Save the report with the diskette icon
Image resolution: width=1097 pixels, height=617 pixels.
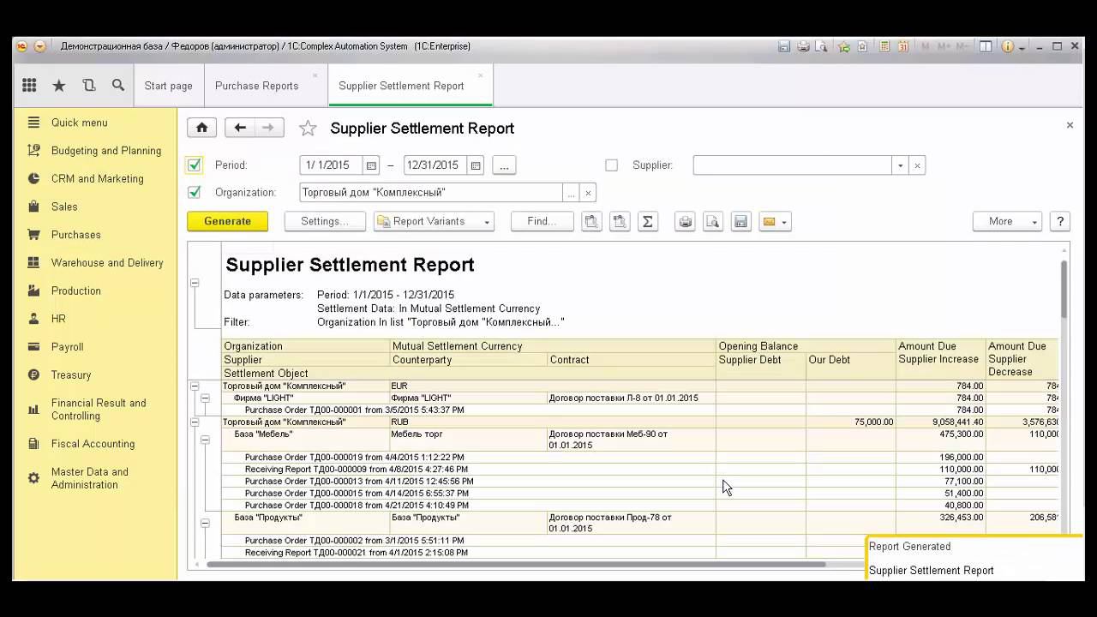coord(741,221)
